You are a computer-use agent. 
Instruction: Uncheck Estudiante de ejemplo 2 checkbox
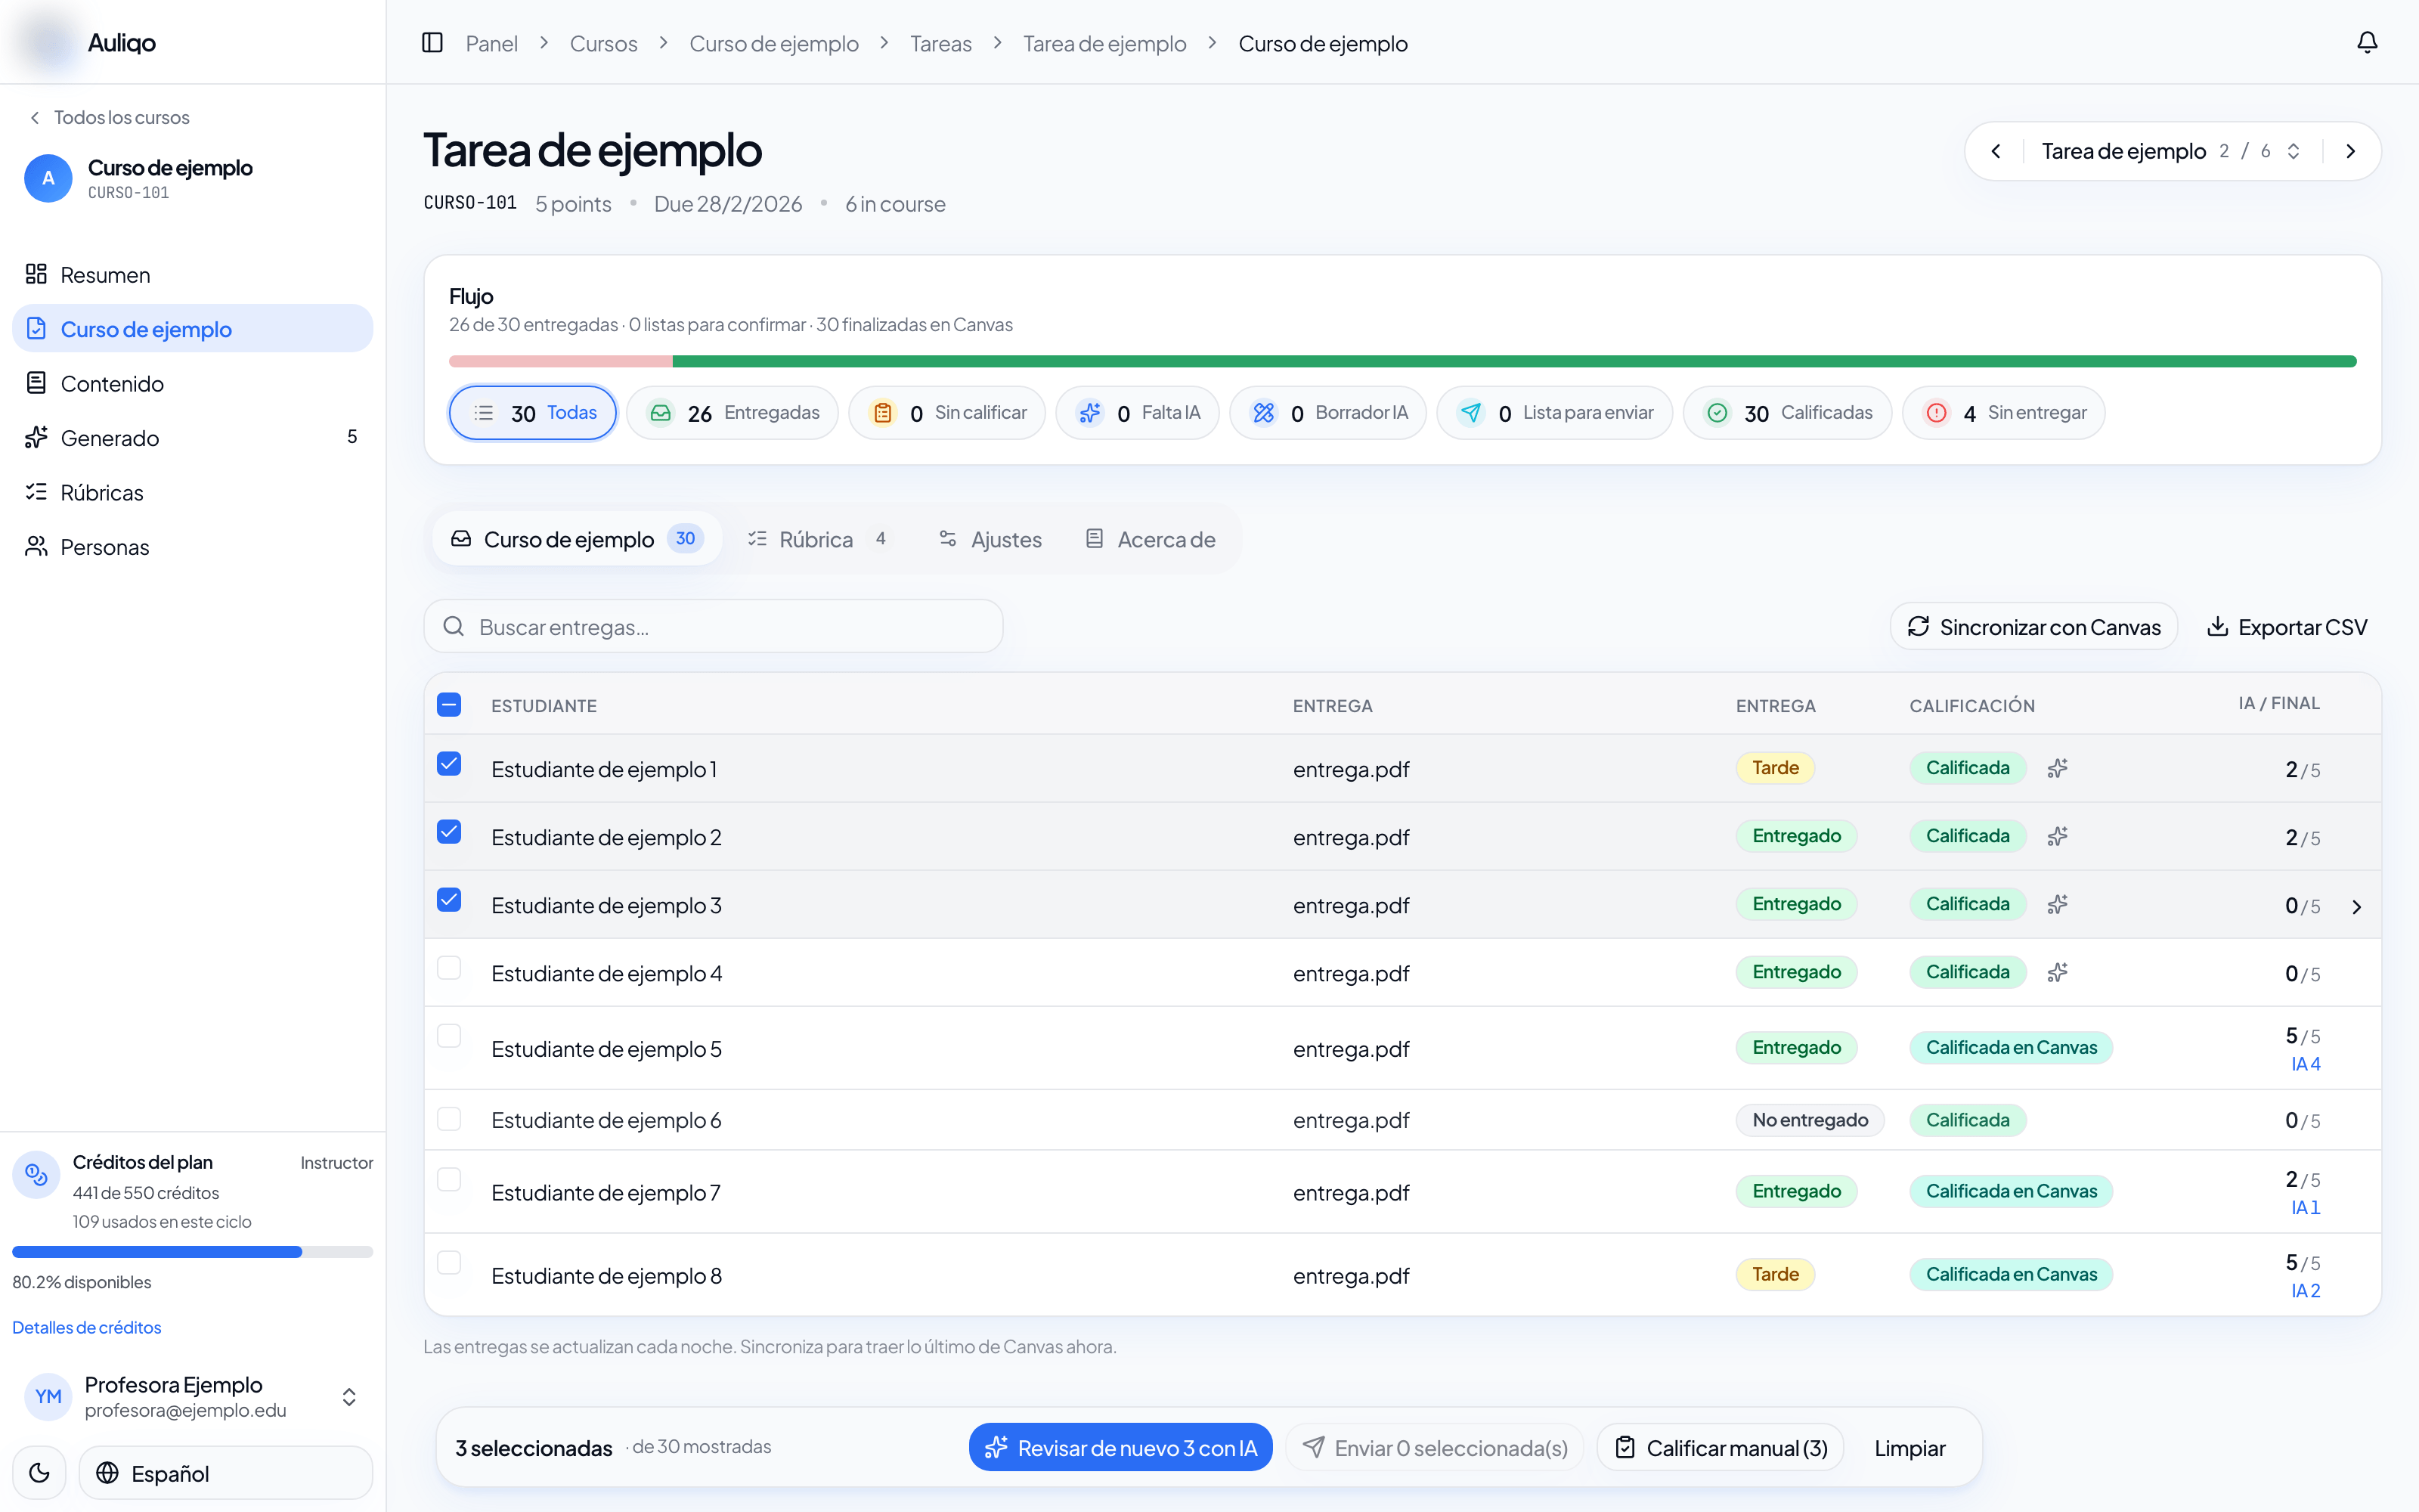point(449,832)
